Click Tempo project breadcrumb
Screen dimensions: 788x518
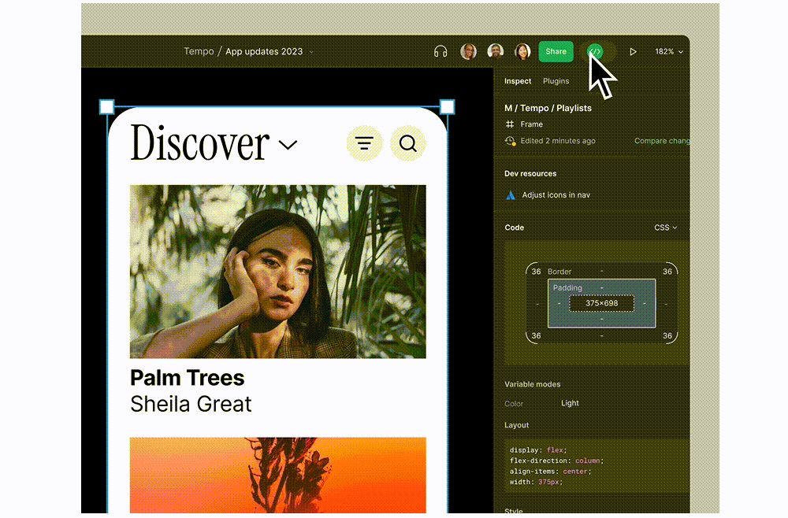click(x=199, y=51)
